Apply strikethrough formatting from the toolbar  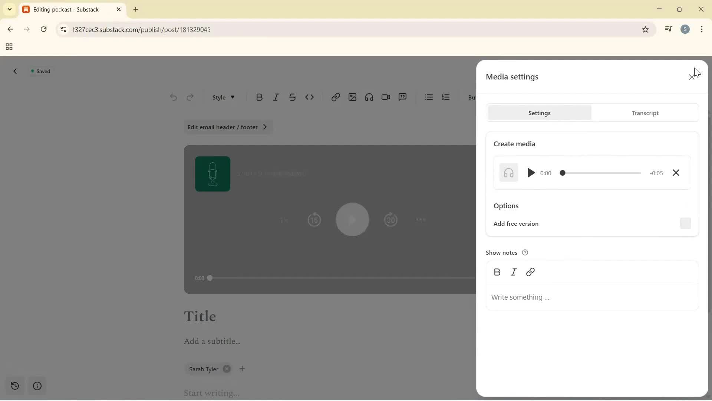(293, 97)
